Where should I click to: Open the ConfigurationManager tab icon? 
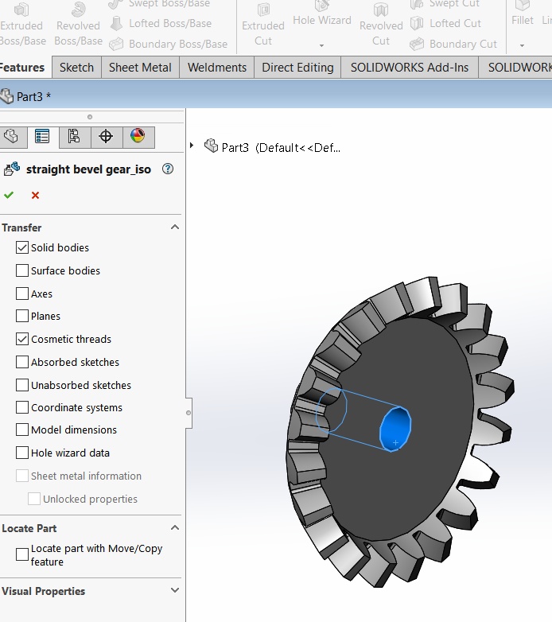click(x=74, y=137)
